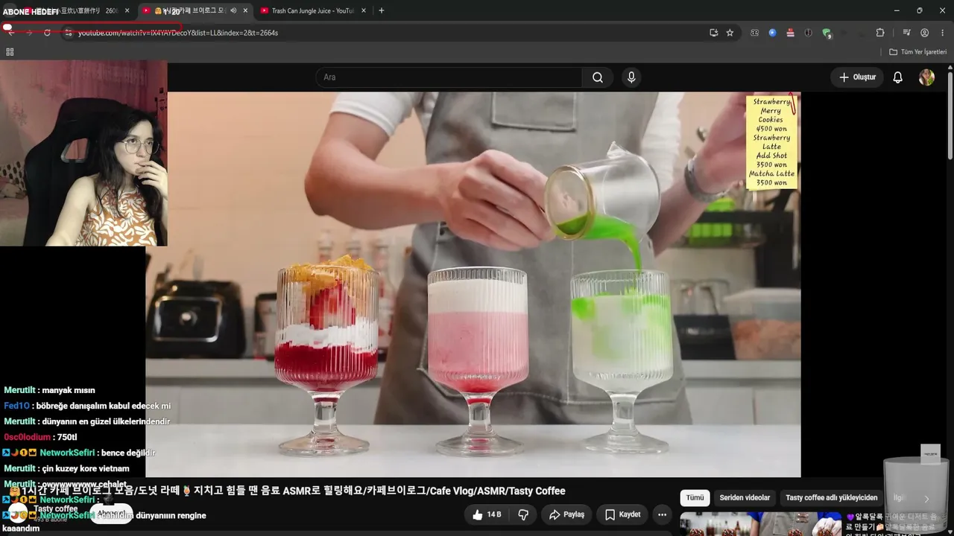Open the recommended video thumbnail below chips

(761, 524)
